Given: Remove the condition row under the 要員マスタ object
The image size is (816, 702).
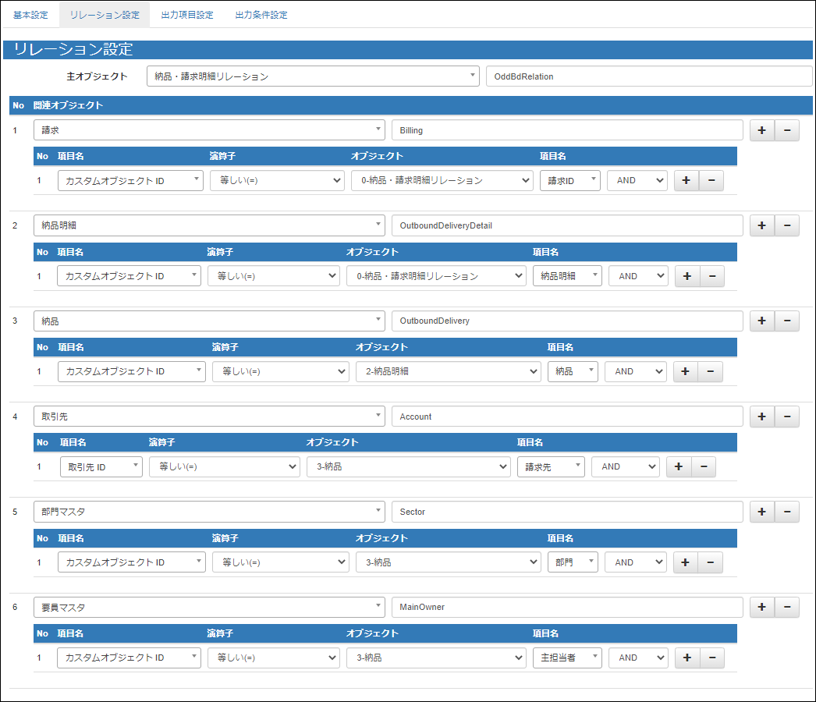Looking at the screenshot, I should pos(711,658).
